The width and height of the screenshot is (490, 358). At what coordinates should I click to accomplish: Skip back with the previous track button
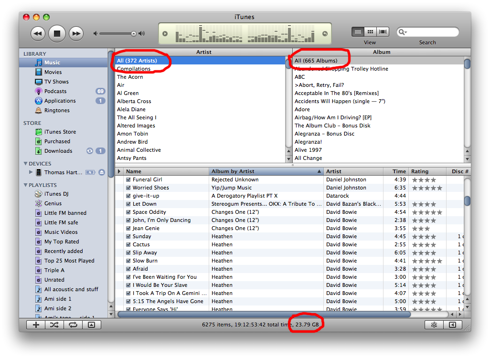pos(38,33)
